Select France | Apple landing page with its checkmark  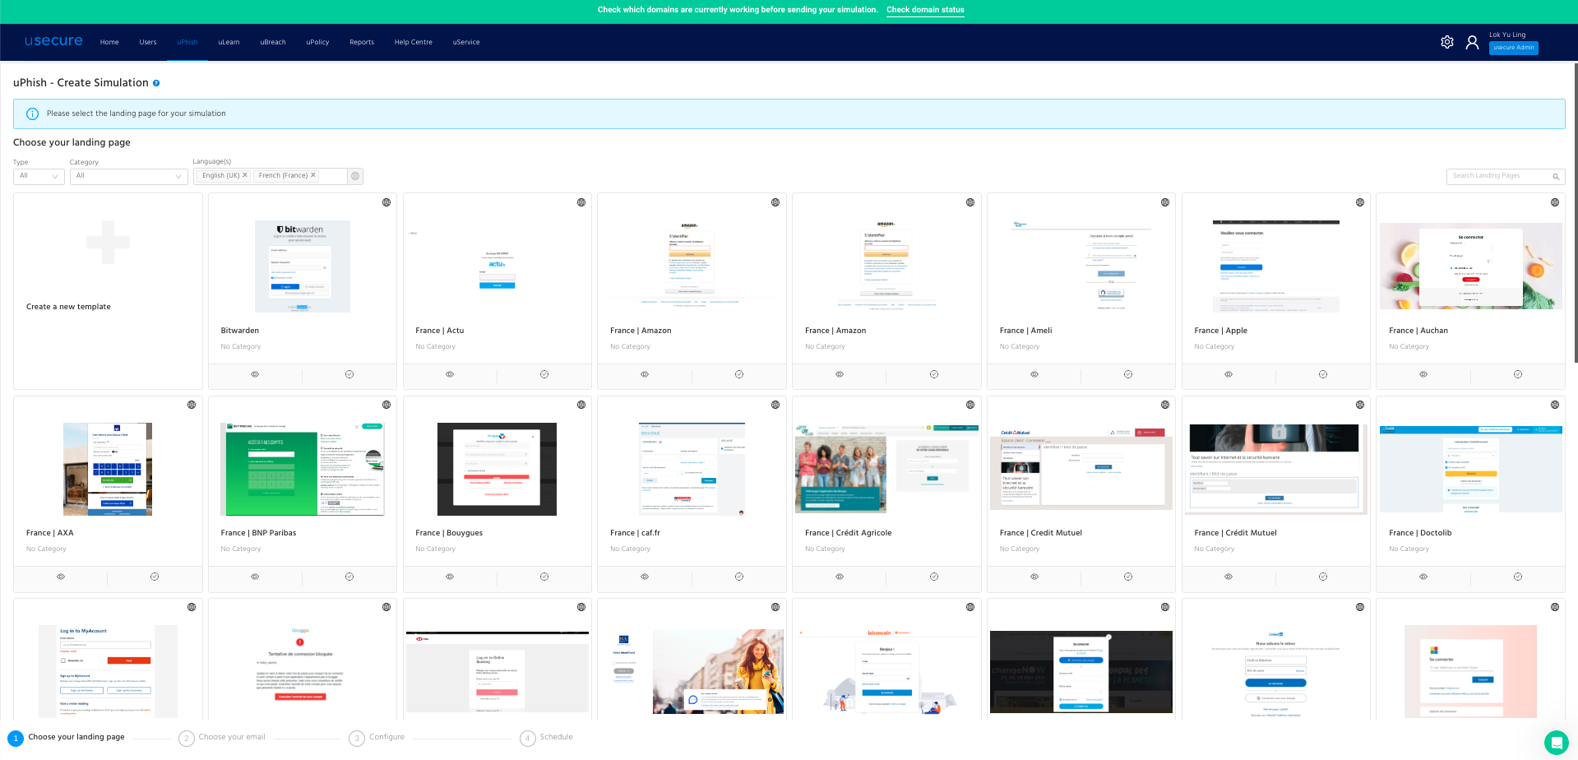pos(1323,374)
